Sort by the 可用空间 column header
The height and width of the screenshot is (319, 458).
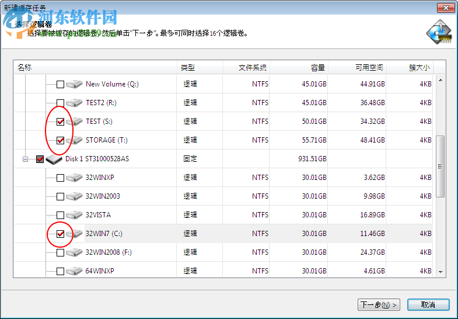[x=358, y=68]
